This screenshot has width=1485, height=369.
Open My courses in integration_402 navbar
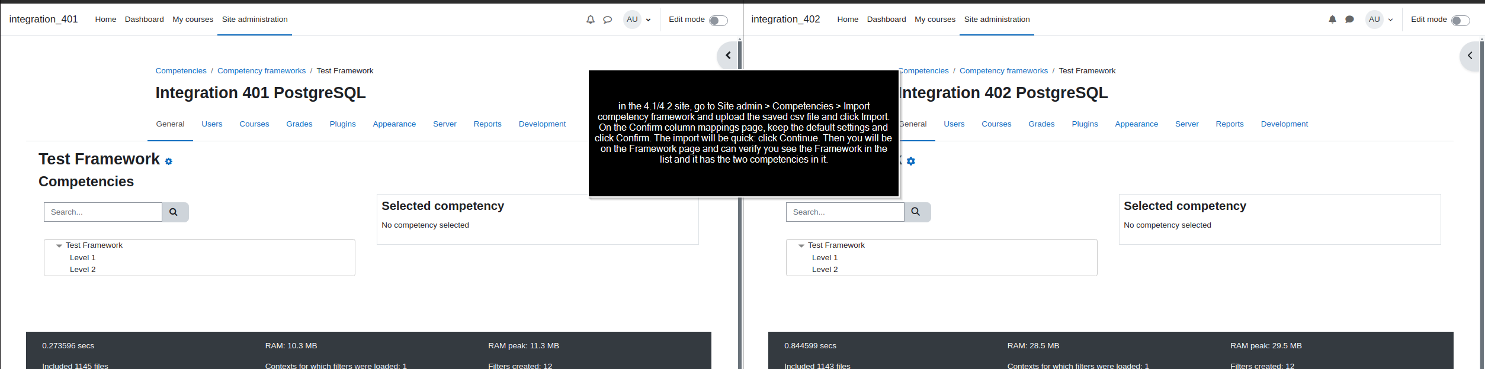(935, 20)
